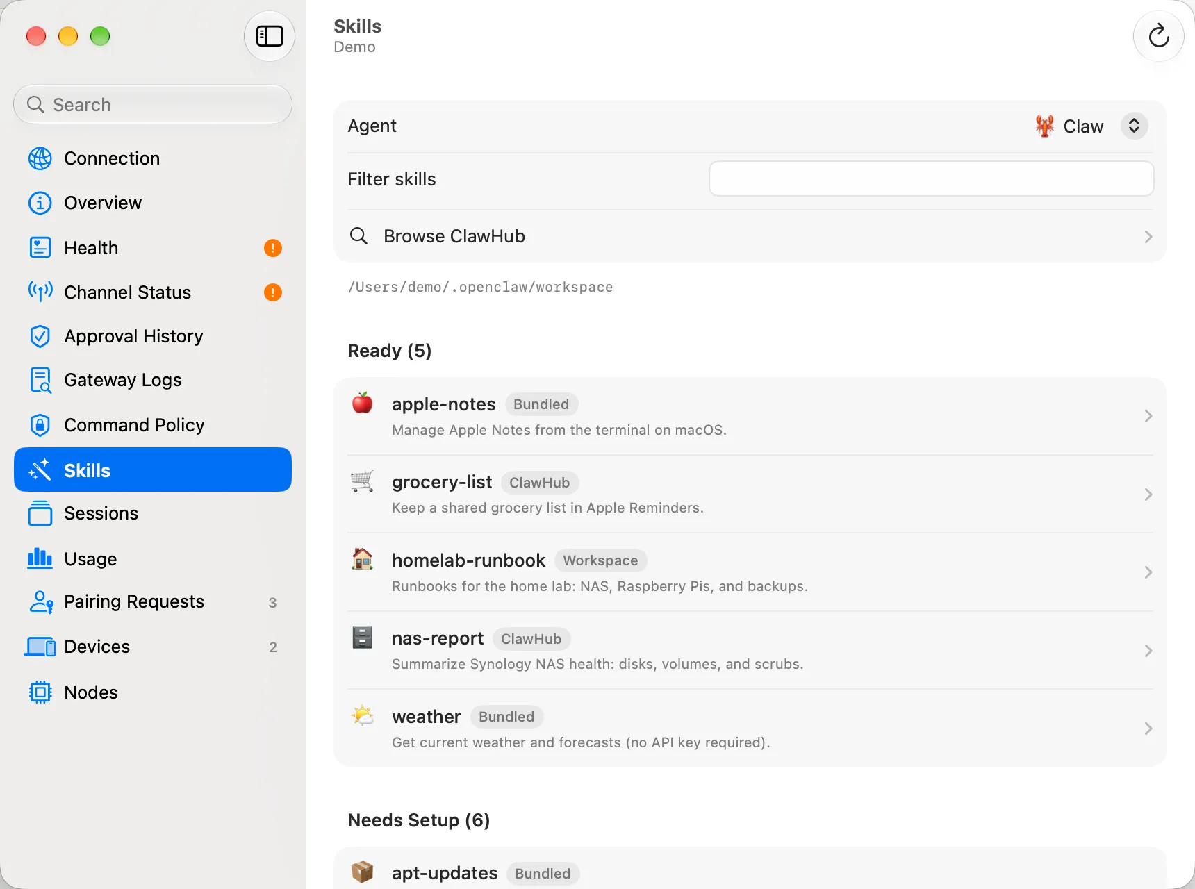Click the /Users/demo/.openclaw/workspace path
1195x889 pixels.
click(x=480, y=287)
